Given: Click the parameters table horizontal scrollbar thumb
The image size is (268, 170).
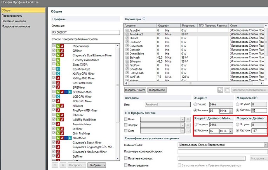Looking at the screenshot, I should (x=190, y=83).
